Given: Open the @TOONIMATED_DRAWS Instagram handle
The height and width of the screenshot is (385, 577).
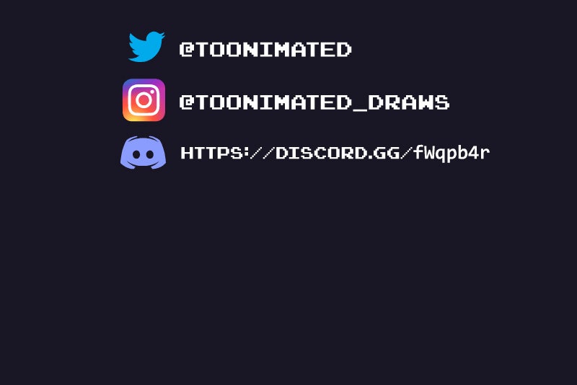Looking at the screenshot, I should [x=314, y=102].
